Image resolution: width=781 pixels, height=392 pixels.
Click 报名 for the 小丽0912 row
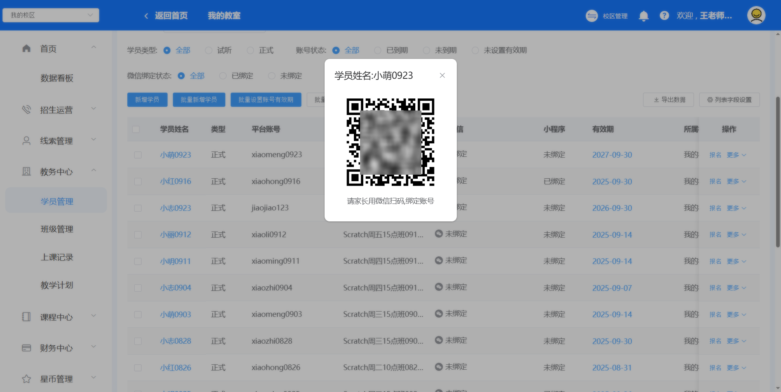[x=716, y=235]
